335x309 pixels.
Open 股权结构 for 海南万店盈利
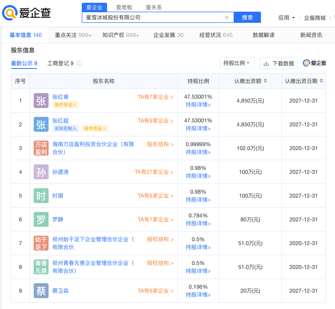pos(160,144)
